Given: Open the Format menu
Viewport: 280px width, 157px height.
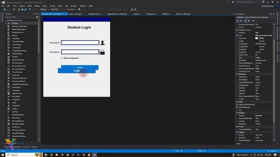Looking at the screenshot, I should (x=52, y=6).
